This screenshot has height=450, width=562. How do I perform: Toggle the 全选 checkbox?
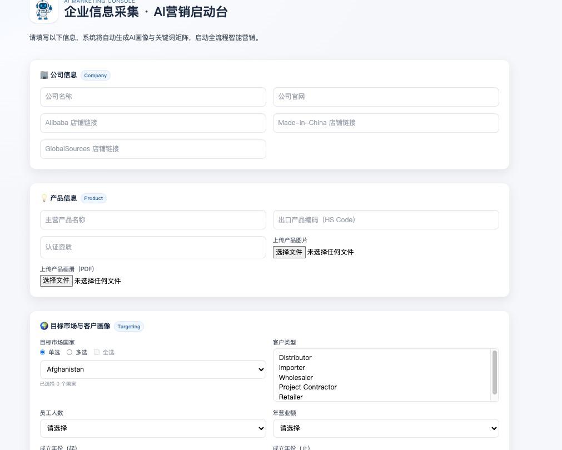pyautogui.click(x=97, y=352)
